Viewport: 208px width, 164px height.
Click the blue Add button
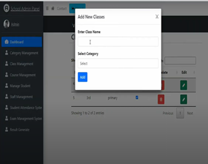tap(82, 77)
